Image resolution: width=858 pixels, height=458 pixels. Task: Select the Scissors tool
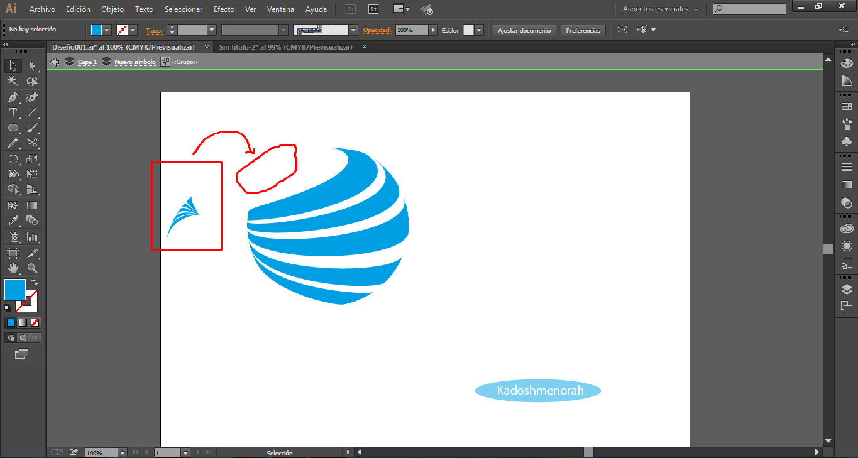pyautogui.click(x=32, y=143)
